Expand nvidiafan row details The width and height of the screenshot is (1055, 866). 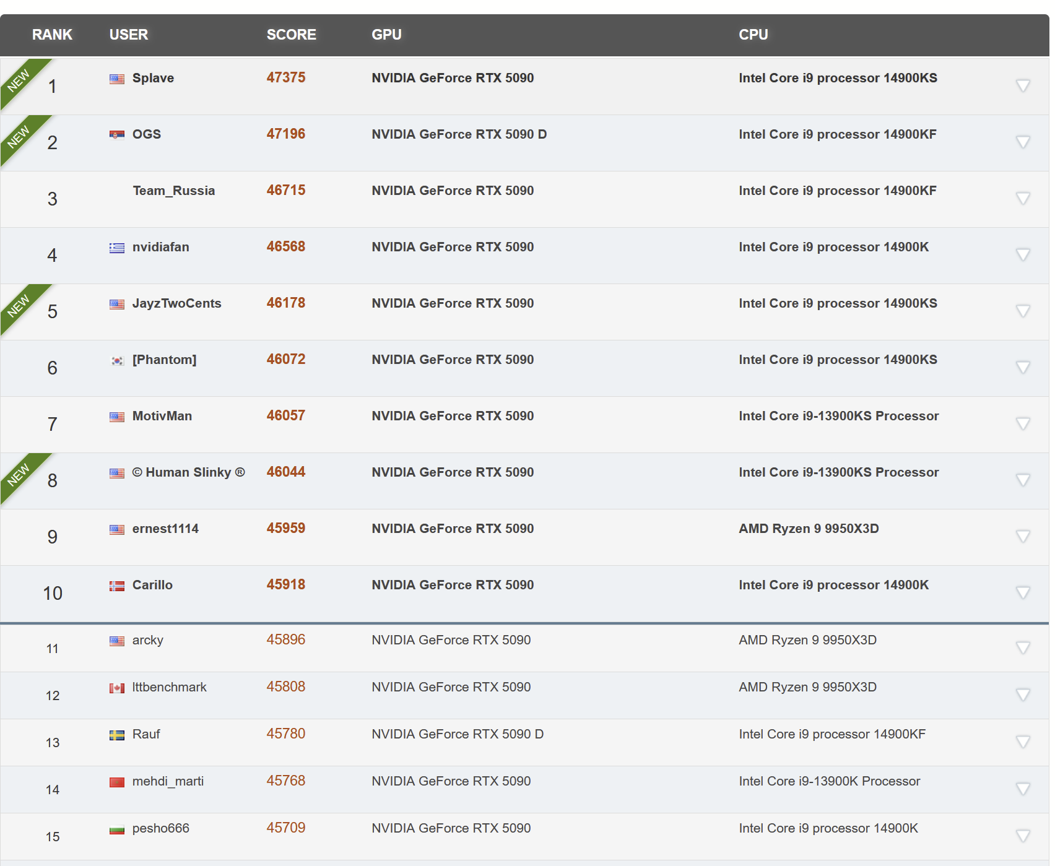point(1023,254)
